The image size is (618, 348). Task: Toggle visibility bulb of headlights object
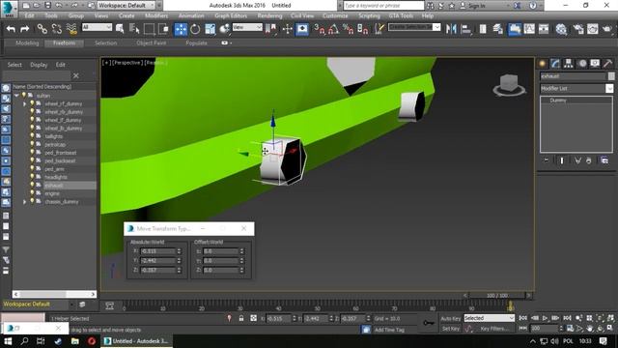click(32, 177)
